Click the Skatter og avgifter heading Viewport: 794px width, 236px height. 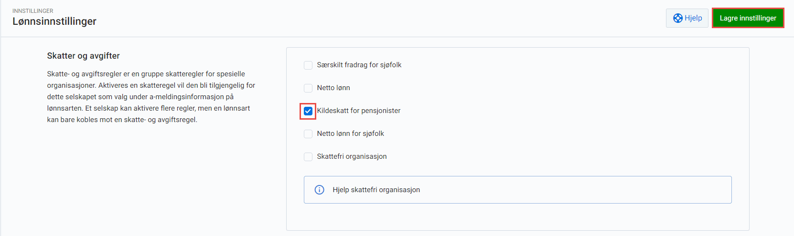[x=83, y=56]
